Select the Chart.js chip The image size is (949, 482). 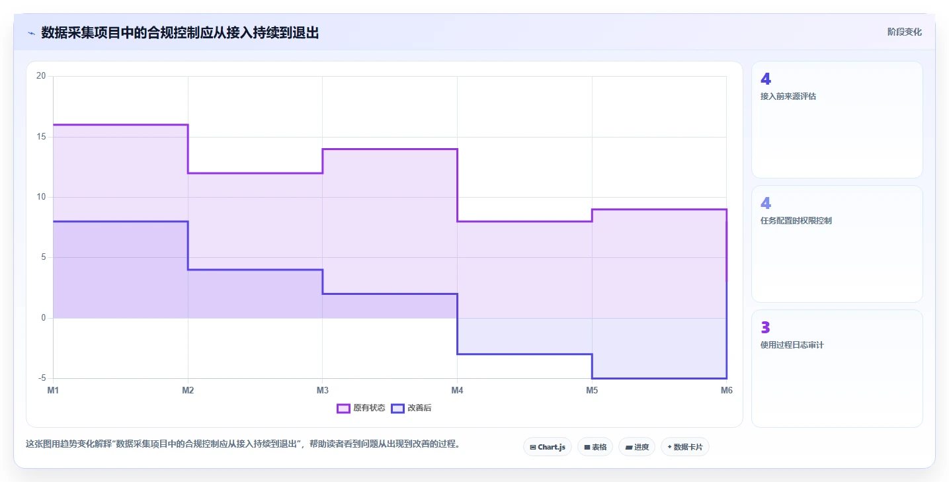548,447
